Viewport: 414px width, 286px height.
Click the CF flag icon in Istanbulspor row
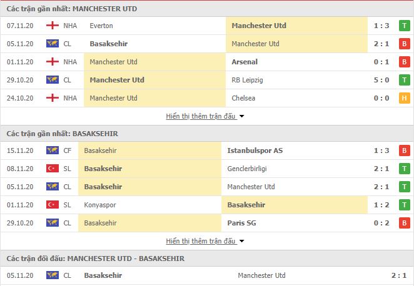click(53, 150)
